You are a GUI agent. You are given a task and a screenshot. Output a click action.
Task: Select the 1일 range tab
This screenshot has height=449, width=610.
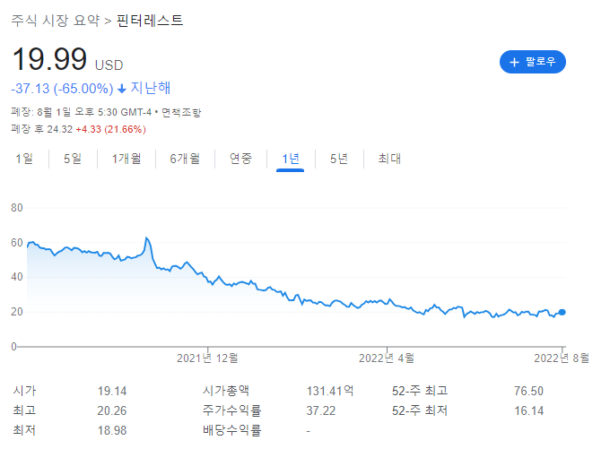(x=24, y=159)
